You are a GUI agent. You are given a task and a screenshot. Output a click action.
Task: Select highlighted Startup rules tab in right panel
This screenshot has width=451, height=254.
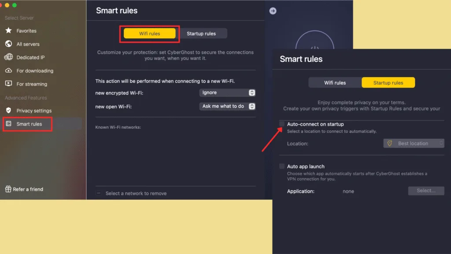point(388,82)
